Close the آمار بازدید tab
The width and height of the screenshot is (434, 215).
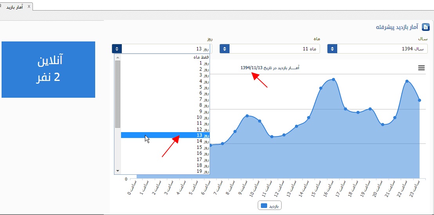point(29,7)
